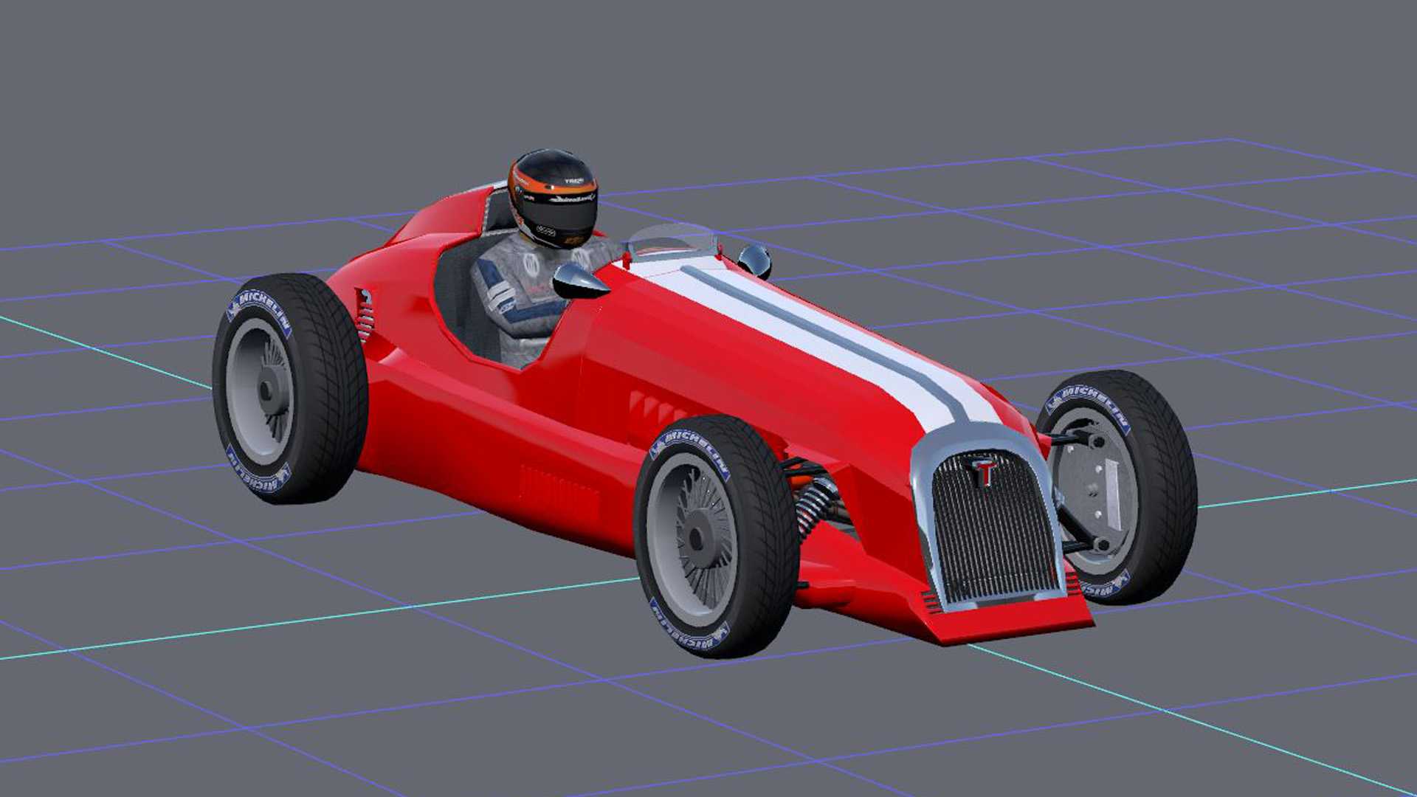Click the Michelin logo atop the near front tire

tap(691, 446)
